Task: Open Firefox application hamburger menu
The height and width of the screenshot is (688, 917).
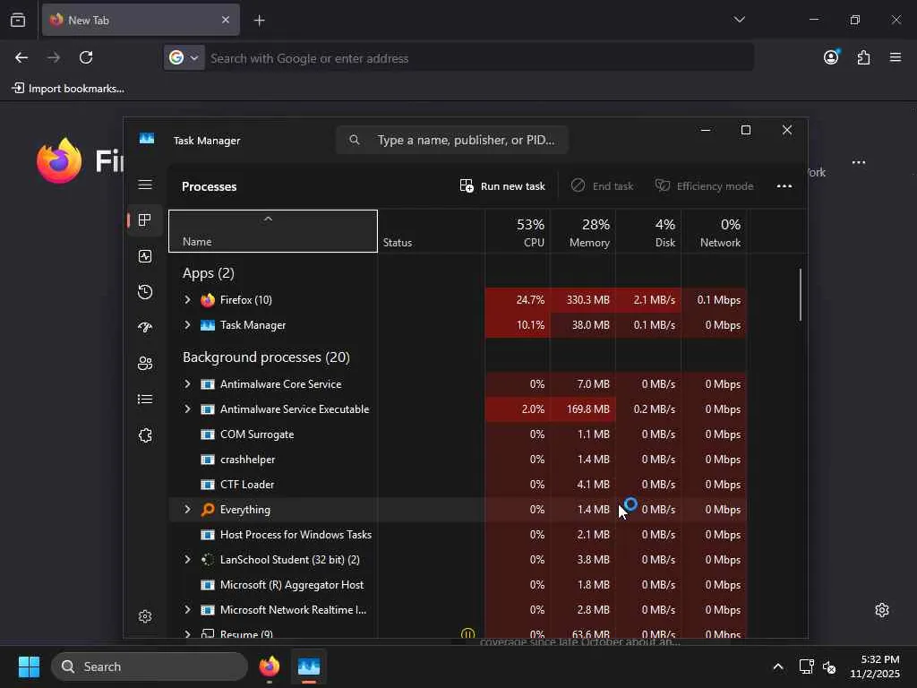Action: pos(896,57)
